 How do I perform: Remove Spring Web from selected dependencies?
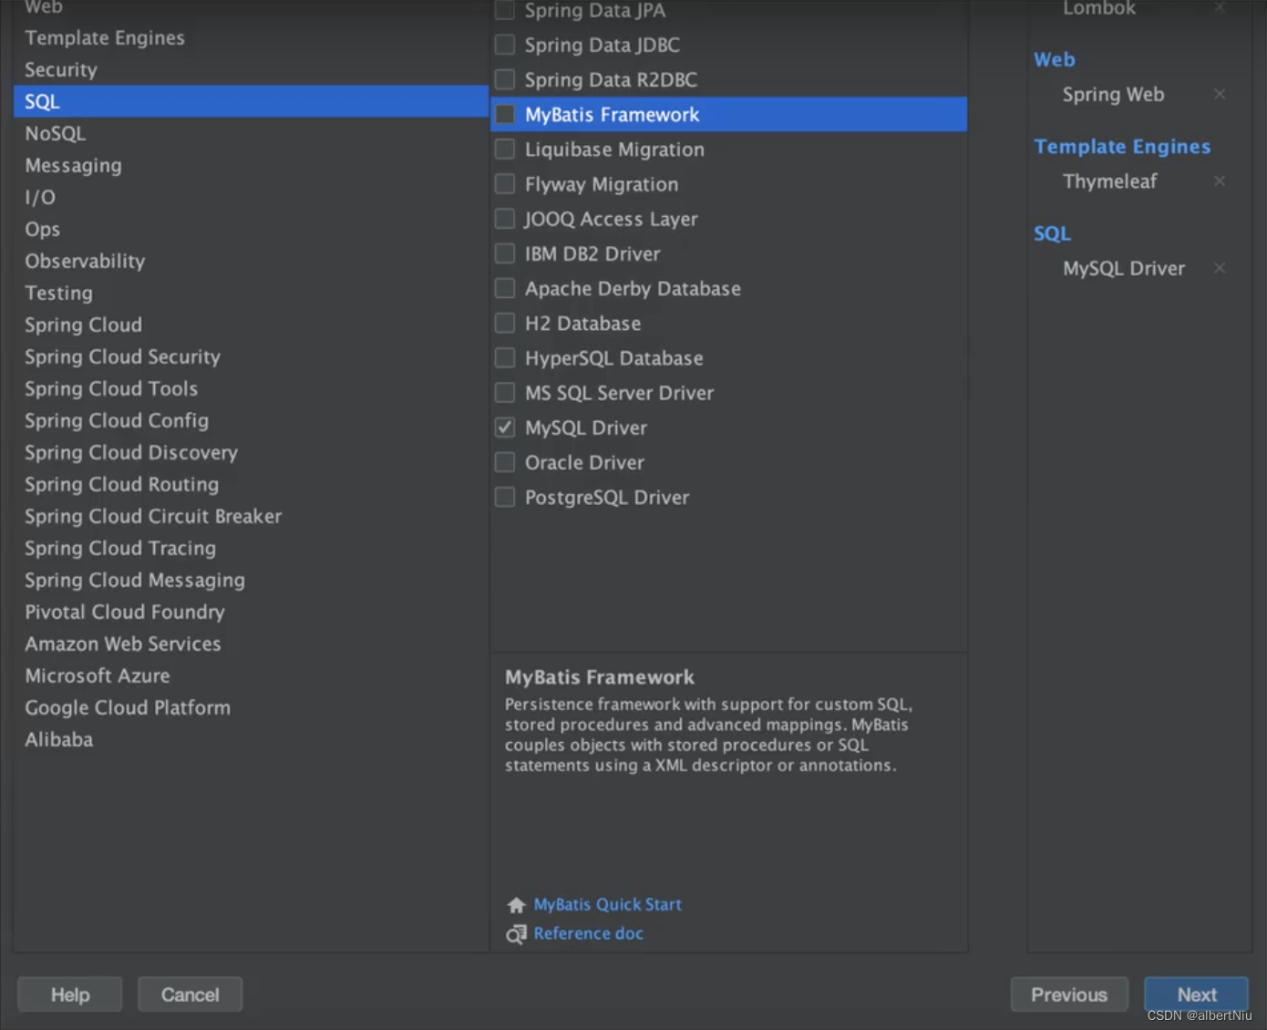point(1220,94)
